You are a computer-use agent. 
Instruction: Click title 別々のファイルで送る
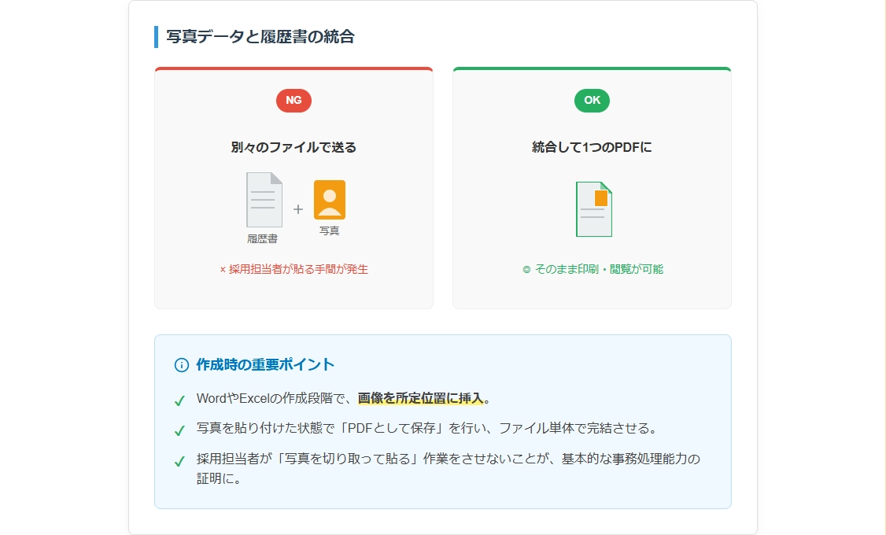pyautogui.click(x=293, y=147)
